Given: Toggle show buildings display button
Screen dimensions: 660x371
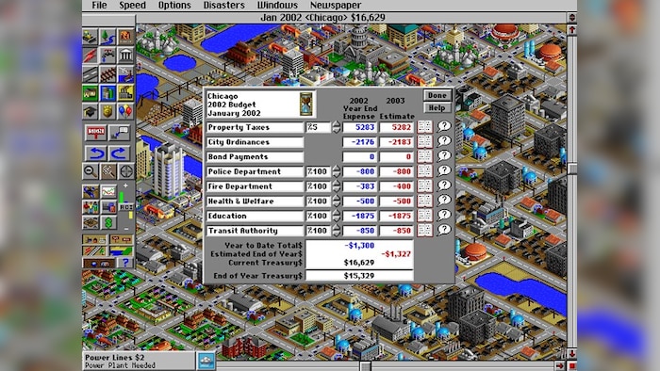Looking at the screenshot, I should [94, 240].
